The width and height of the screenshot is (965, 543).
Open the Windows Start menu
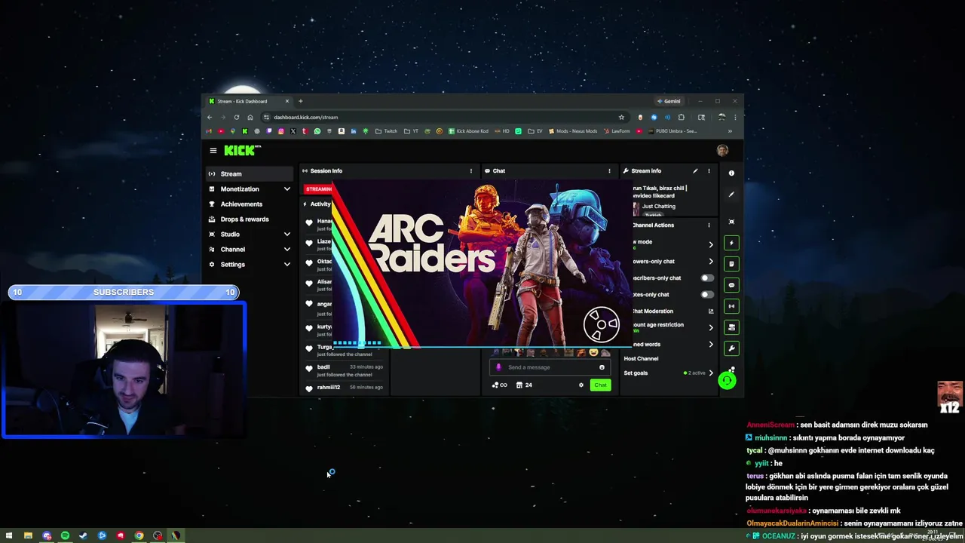point(9,536)
